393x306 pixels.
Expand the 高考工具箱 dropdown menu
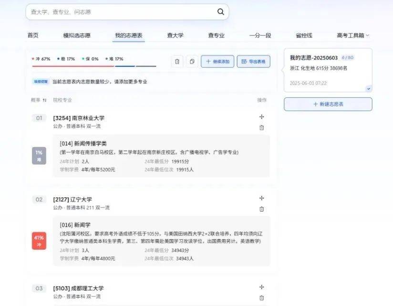(x=353, y=35)
